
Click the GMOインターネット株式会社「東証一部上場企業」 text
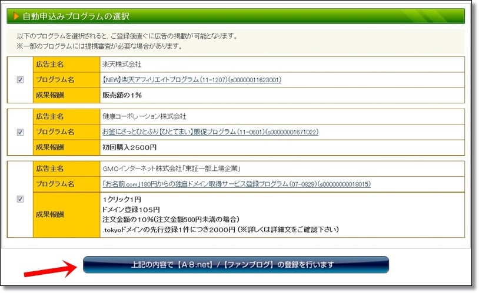(172, 169)
